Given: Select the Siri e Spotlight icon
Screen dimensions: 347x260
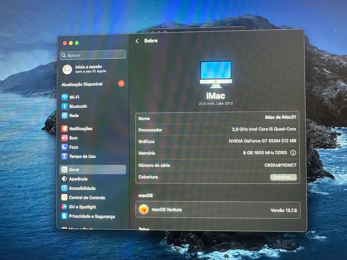Looking at the screenshot, I should click(x=65, y=207).
